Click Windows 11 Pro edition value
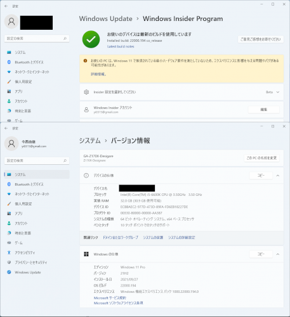Image resolution: width=290 pixels, height=317 pixels. [133, 267]
